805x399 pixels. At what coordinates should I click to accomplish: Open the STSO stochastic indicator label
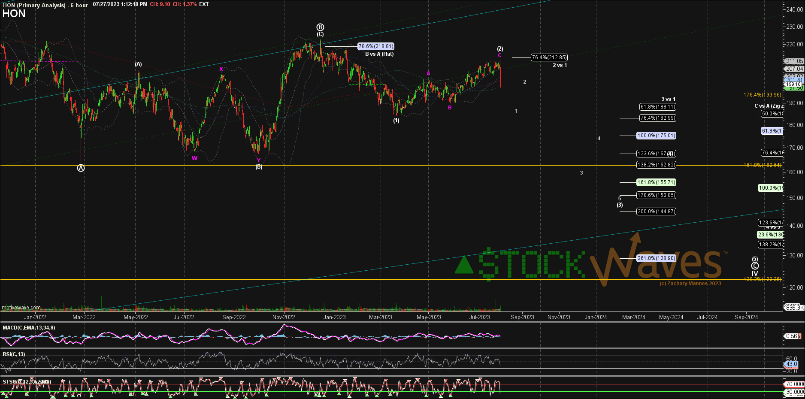[27, 381]
